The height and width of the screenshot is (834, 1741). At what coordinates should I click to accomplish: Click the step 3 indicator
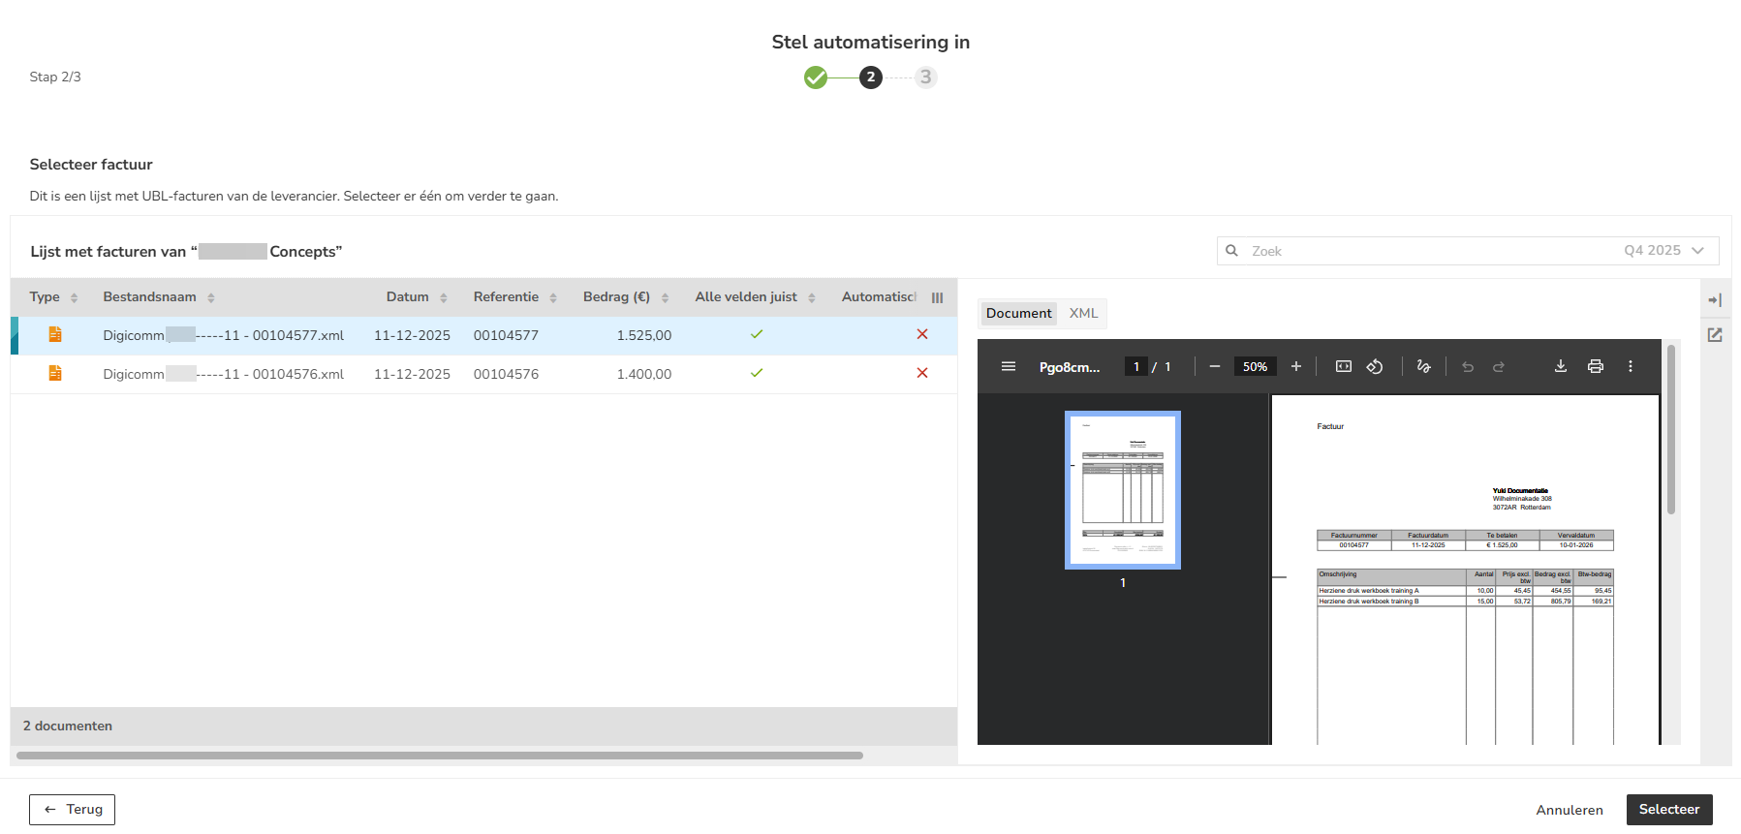(926, 77)
